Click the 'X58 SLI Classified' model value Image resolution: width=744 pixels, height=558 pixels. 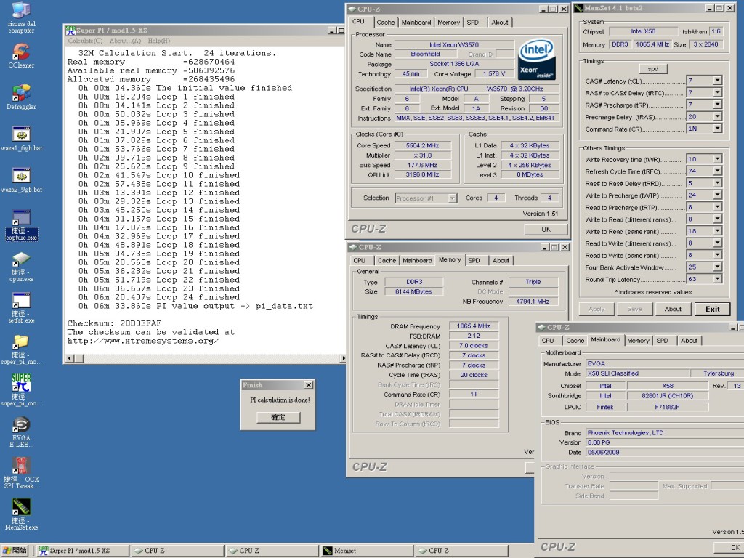click(x=637, y=373)
